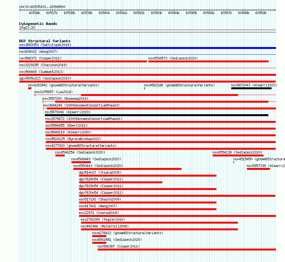Select nsv1155657 (Lou2014) label
Image resolution: width=285 pixels, height=262 pixels.
click(x=53, y=92)
